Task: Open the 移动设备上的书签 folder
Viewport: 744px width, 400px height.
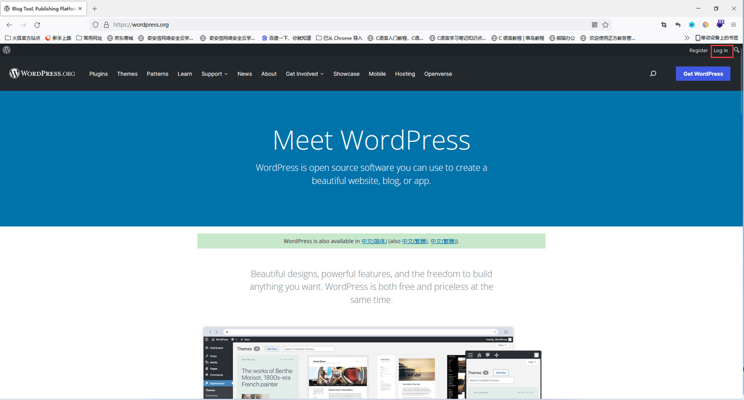Action: (716, 38)
